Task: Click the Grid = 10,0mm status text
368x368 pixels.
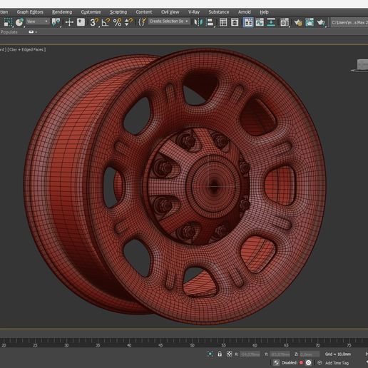Action: tap(338, 354)
